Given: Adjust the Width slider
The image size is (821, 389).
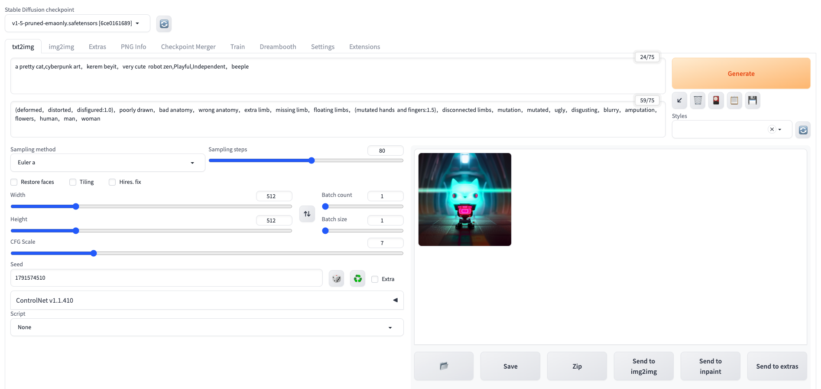Looking at the screenshot, I should [x=151, y=206].
